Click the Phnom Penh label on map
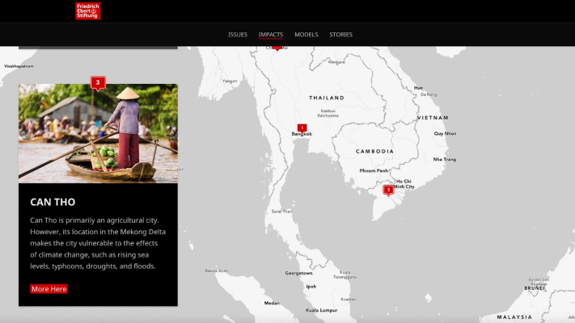575x323 pixels. pos(374,170)
